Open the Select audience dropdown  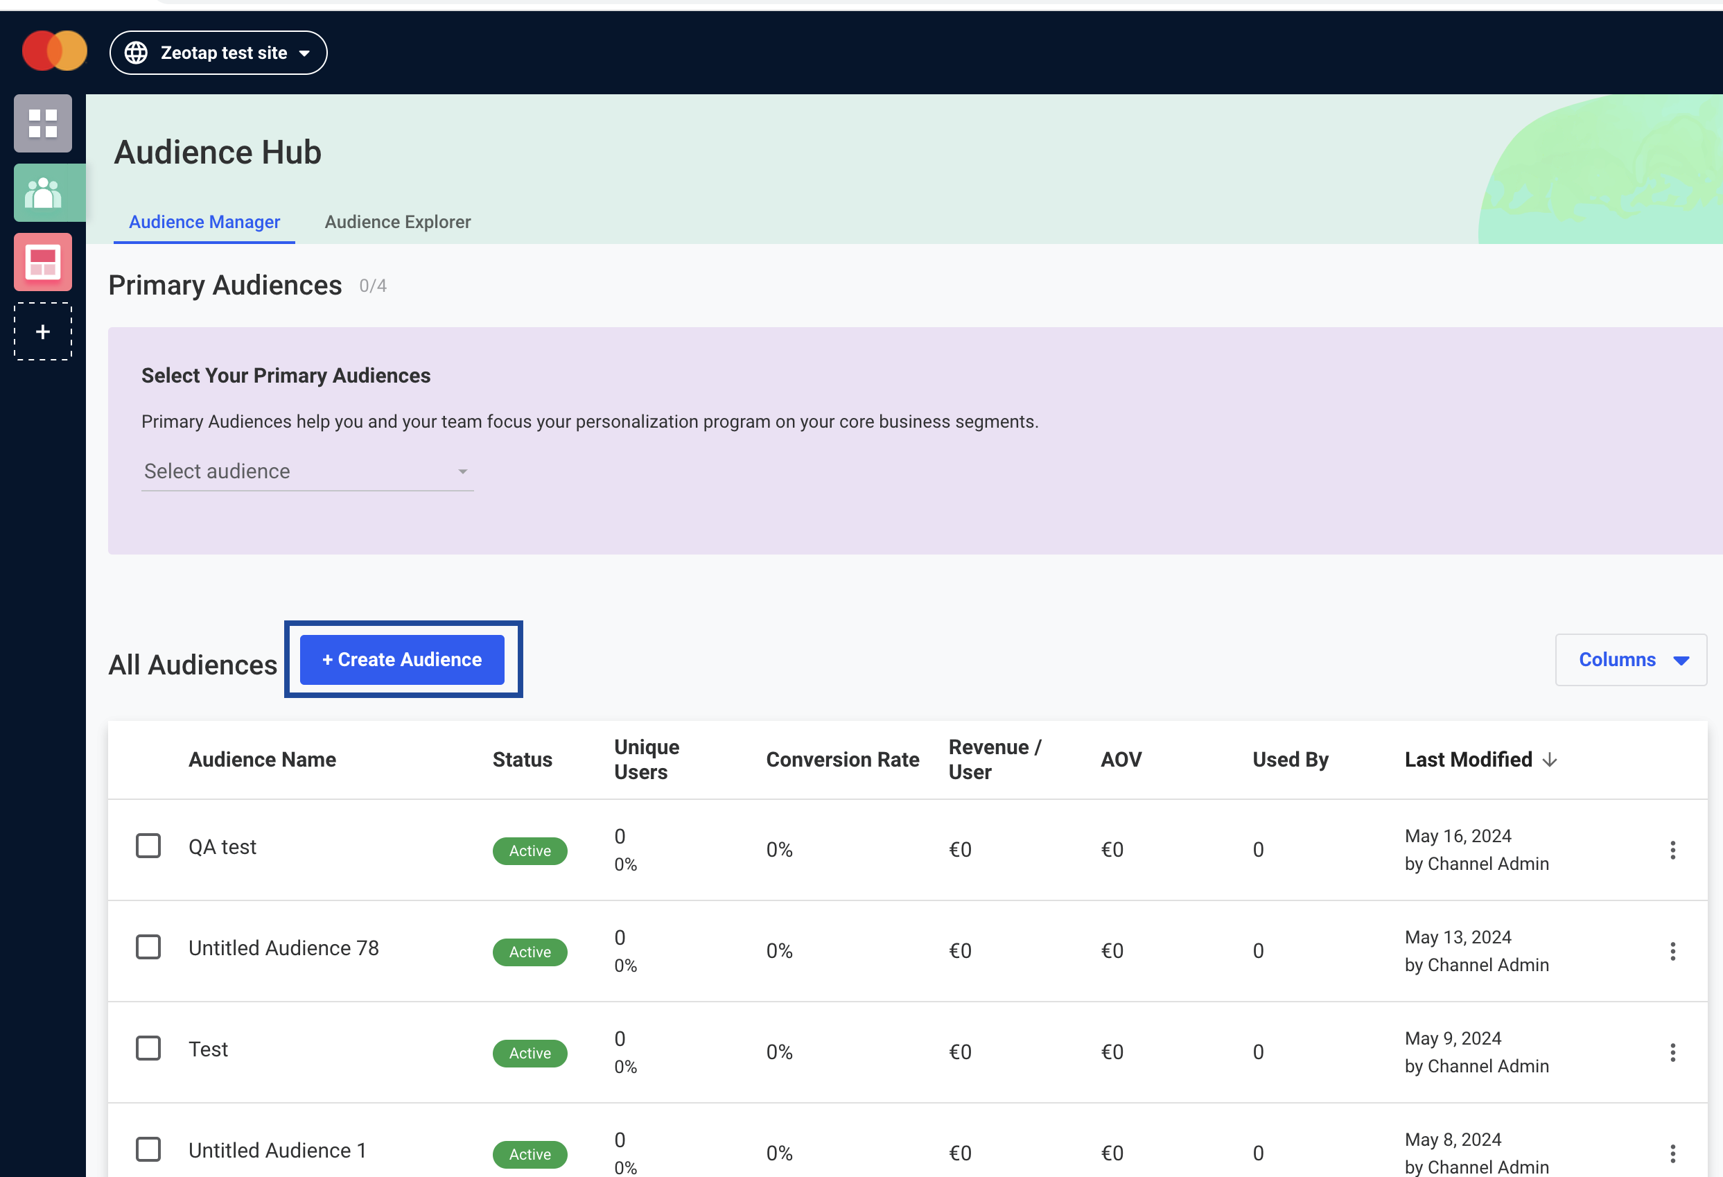[307, 471]
